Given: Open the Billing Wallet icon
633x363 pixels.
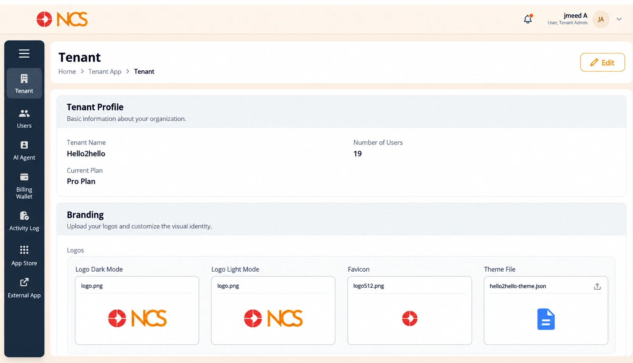Looking at the screenshot, I should (24, 177).
